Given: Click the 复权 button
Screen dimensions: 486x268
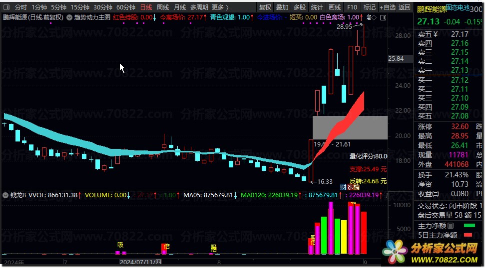Looking at the screenshot, I should tap(265, 7).
